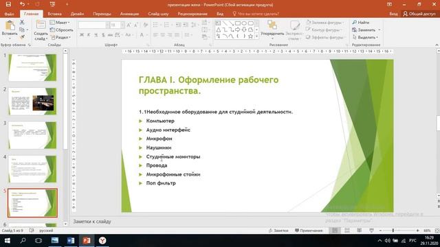Click the Создать слайд new slide icon
440x247 pixels.
[41, 25]
